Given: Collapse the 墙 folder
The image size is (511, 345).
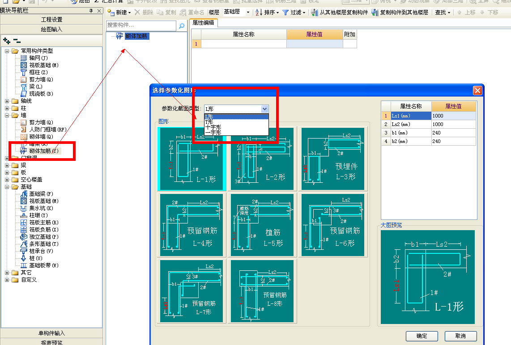Looking at the screenshot, I should click(x=7, y=116).
